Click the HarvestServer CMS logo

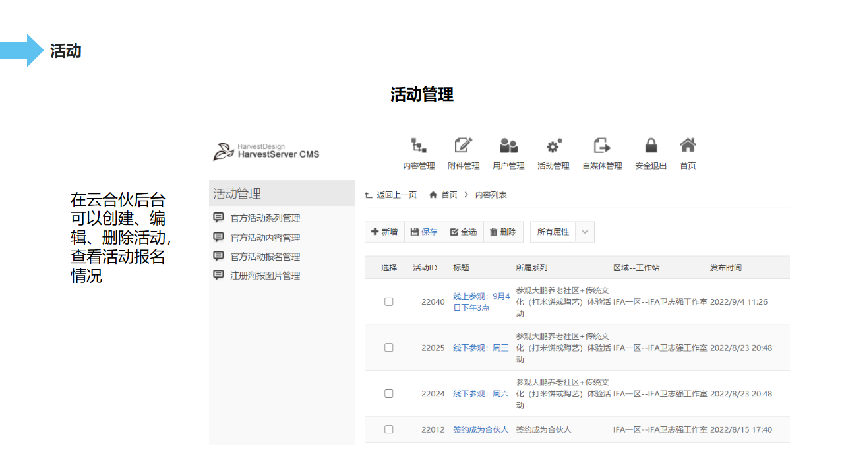point(266,151)
